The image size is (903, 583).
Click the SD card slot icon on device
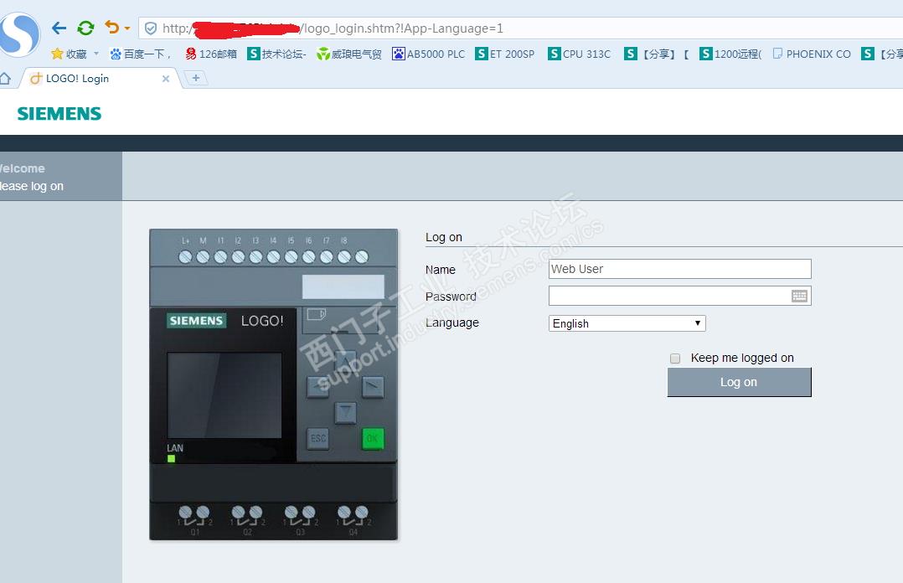pyautogui.click(x=316, y=314)
